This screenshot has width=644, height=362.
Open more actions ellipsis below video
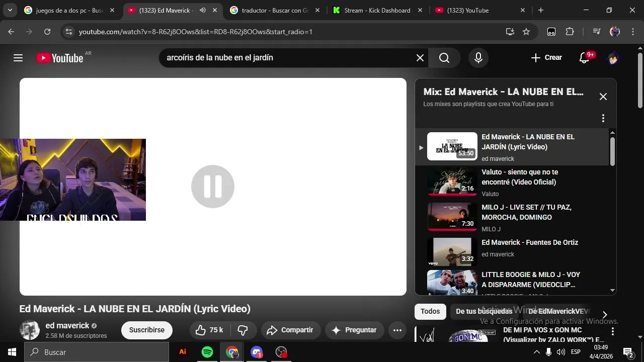[x=397, y=330]
